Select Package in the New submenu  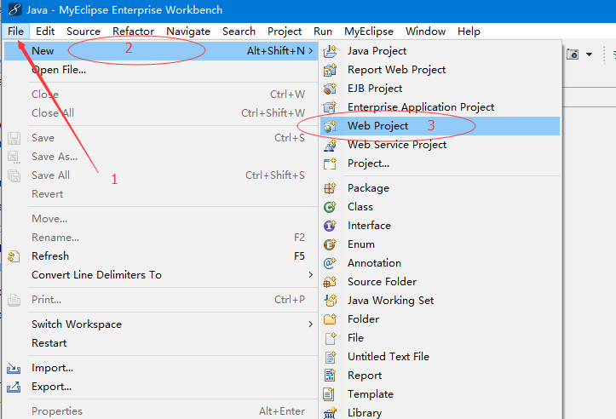pyautogui.click(x=440, y=188)
